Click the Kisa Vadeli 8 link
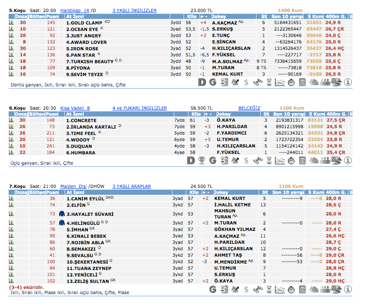372x304 pixels. (x=75, y=108)
